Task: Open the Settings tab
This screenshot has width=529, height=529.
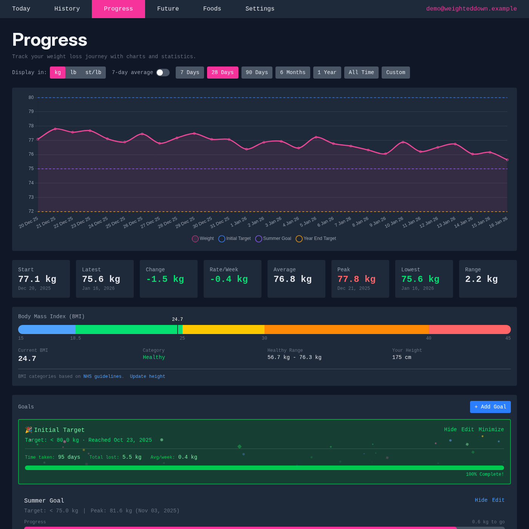Action: pyautogui.click(x=260, y=9)
